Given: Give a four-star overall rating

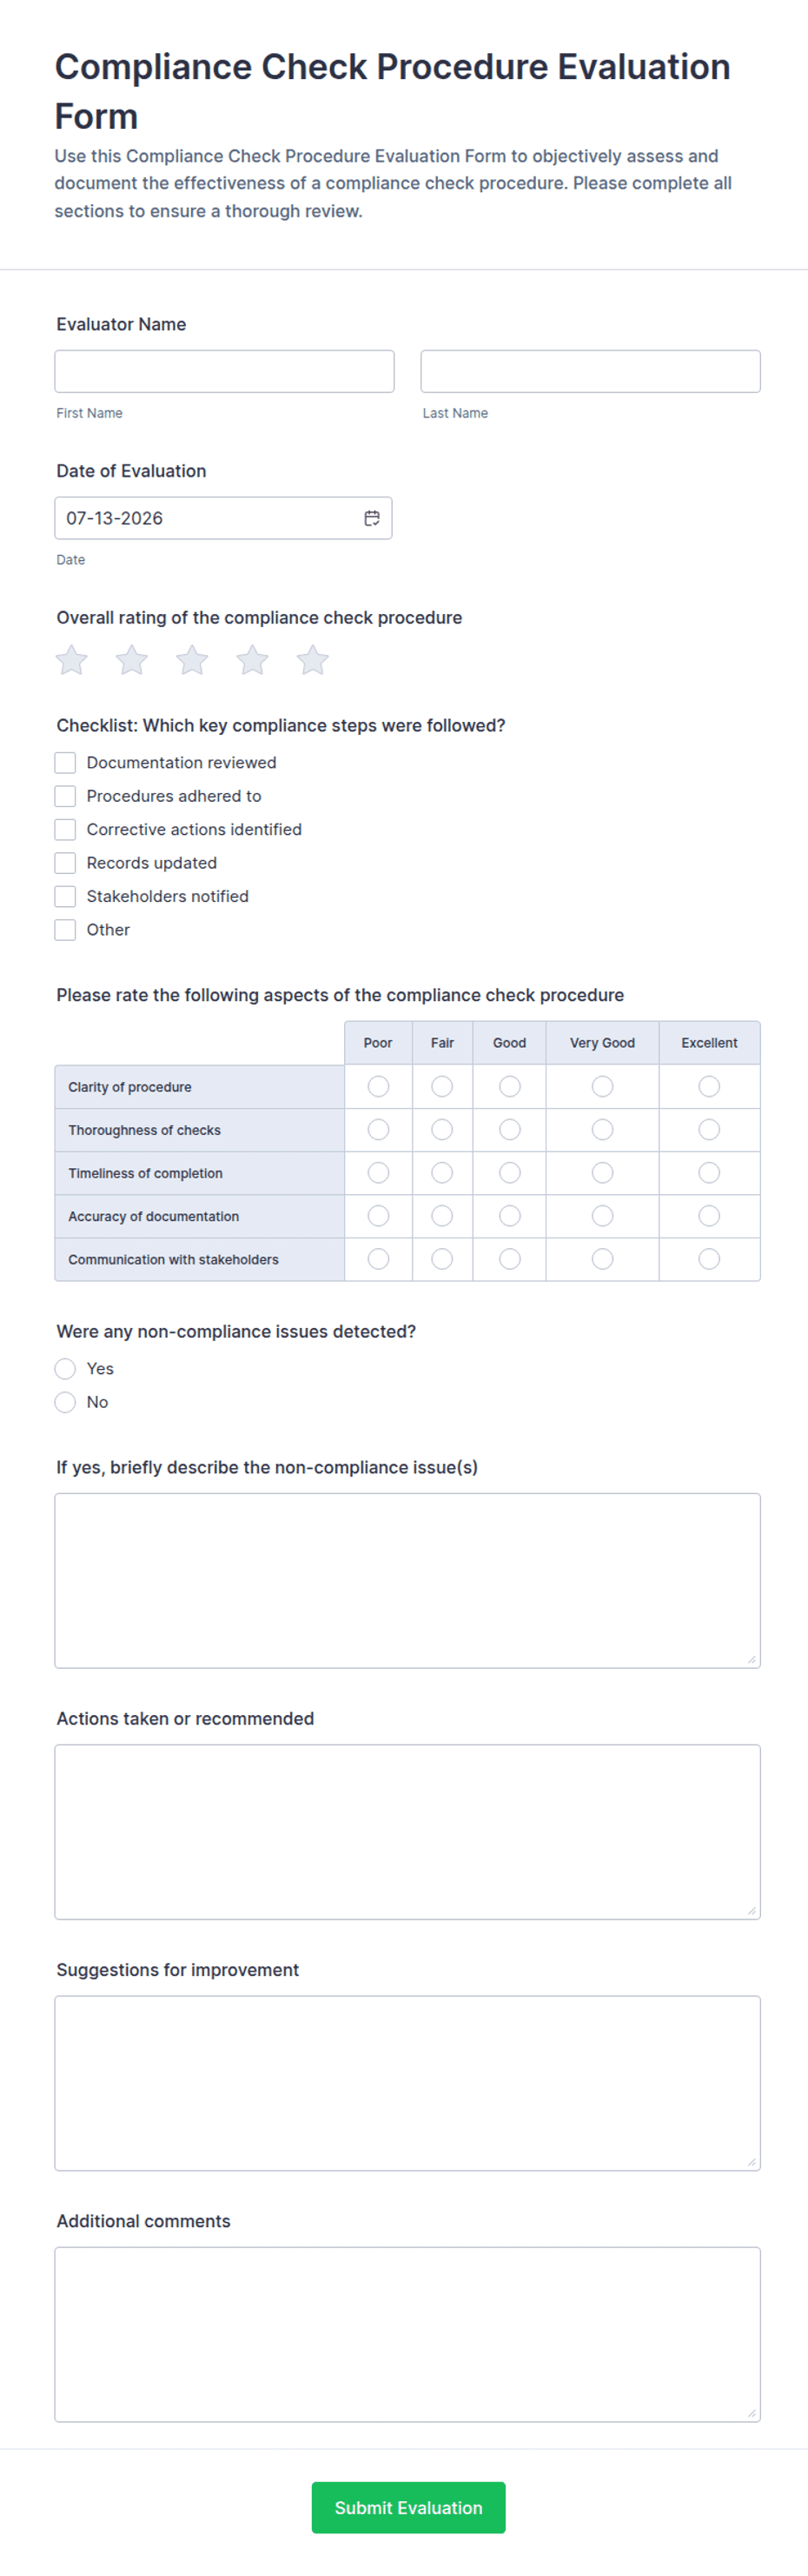Looking at the screenshot, I should pyautogui.click(x=253, y=660).
